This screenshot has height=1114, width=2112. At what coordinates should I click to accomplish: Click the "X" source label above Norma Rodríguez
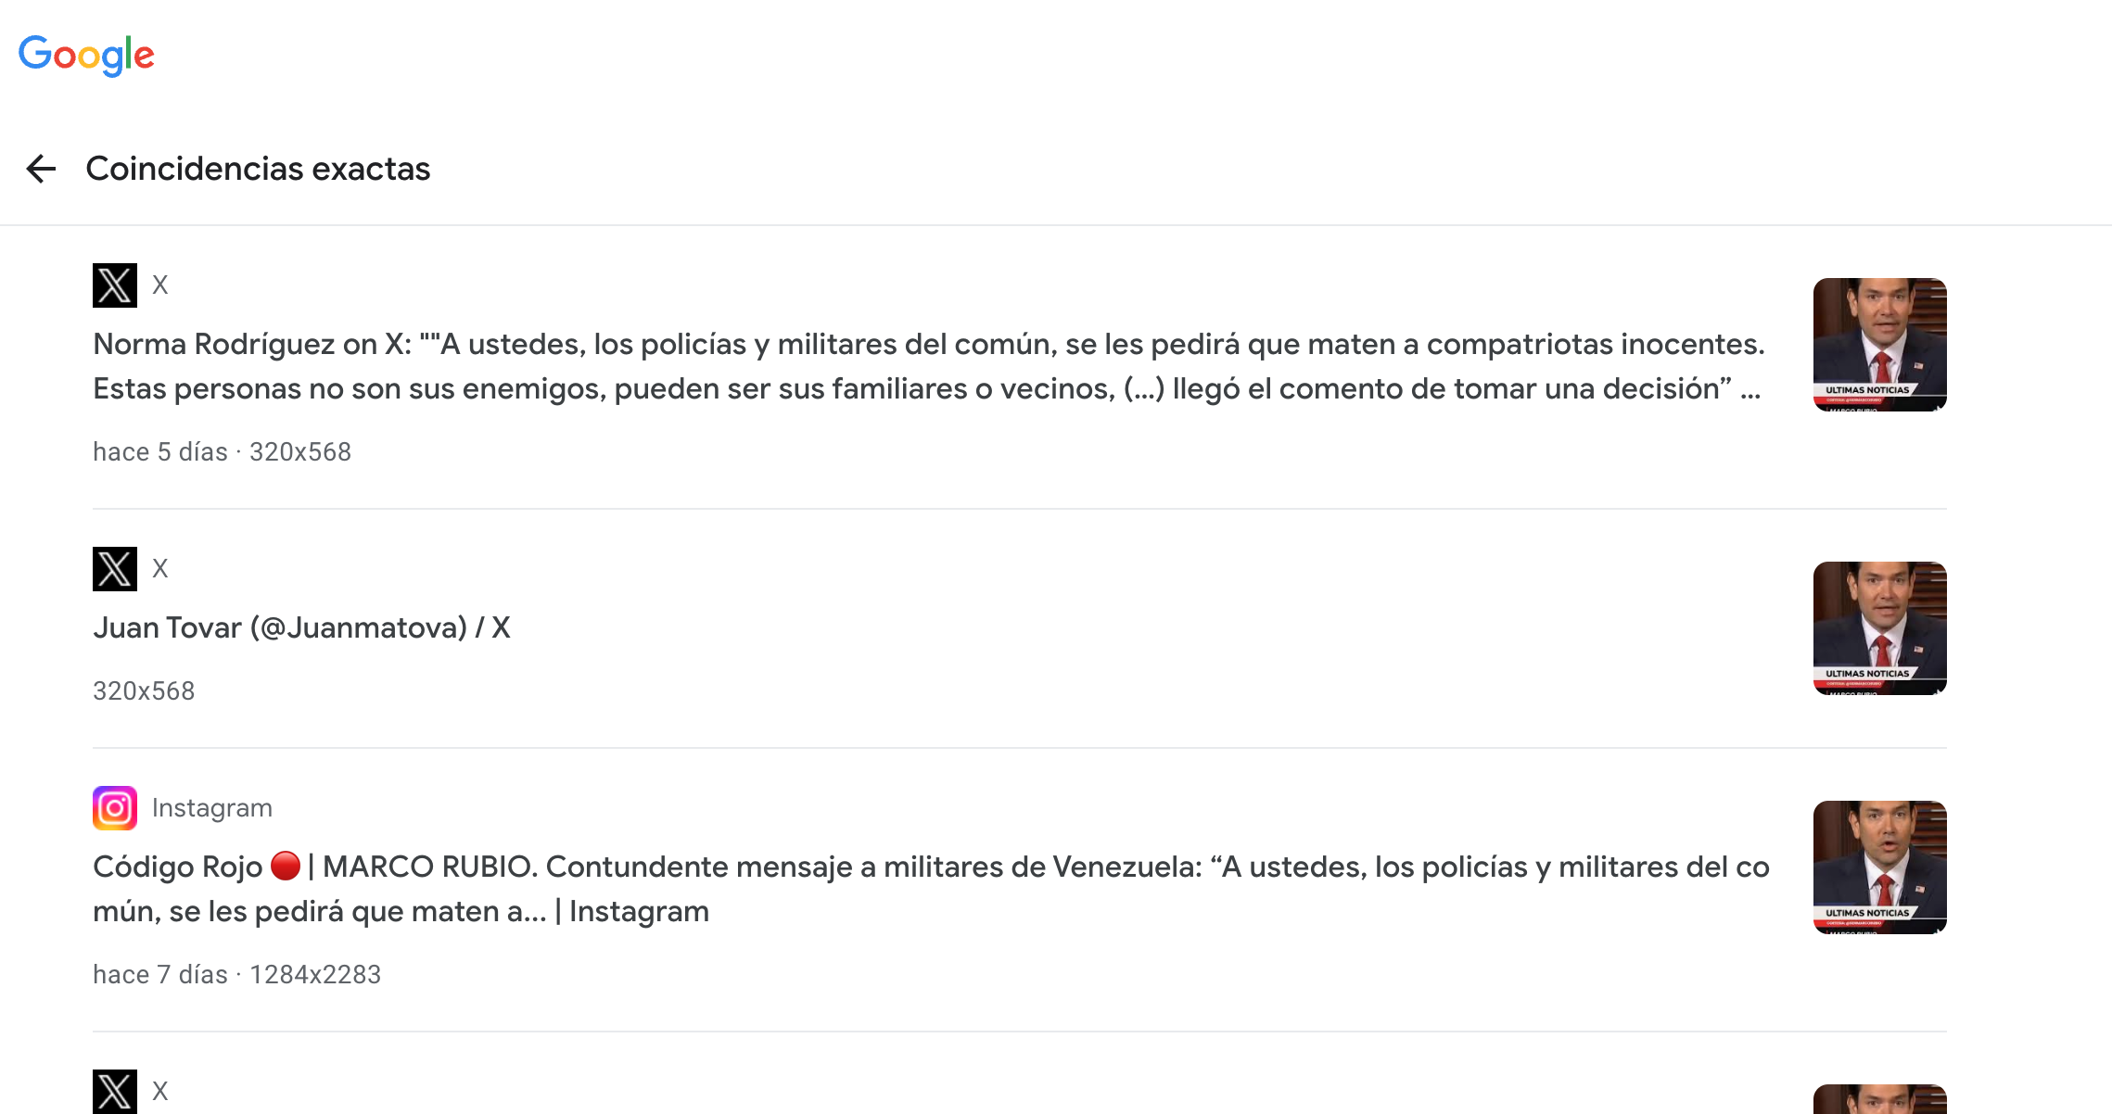pos(160,285)
